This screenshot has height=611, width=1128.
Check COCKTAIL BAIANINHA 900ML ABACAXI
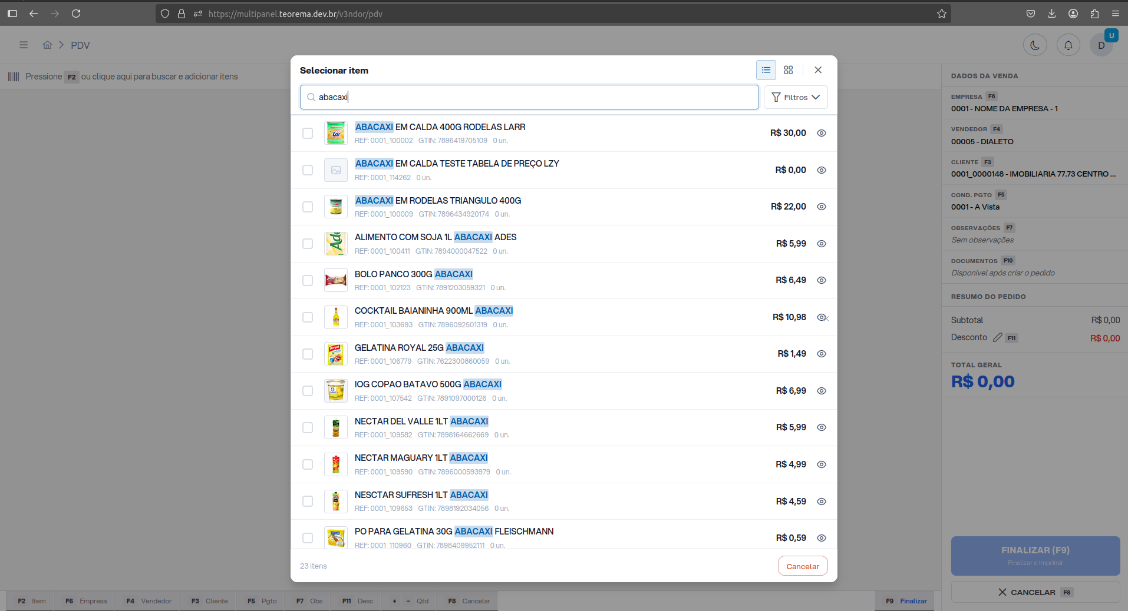(x=308, y=317)
